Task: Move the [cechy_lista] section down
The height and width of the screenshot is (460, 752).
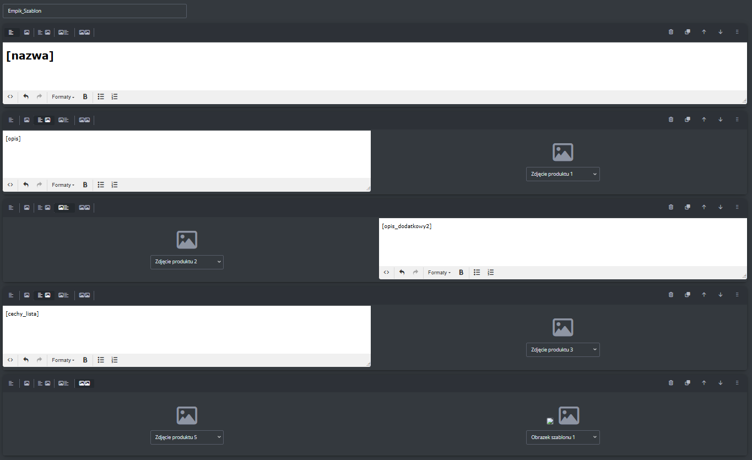Action: tap(720, 295)
